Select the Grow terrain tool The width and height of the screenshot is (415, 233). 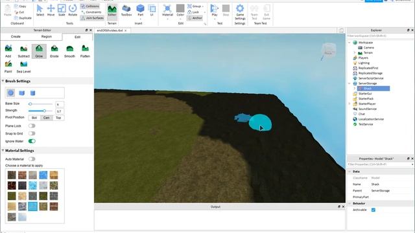39,51
